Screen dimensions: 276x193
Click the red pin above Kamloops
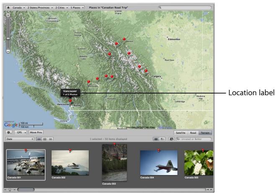(x=89, y=81)
